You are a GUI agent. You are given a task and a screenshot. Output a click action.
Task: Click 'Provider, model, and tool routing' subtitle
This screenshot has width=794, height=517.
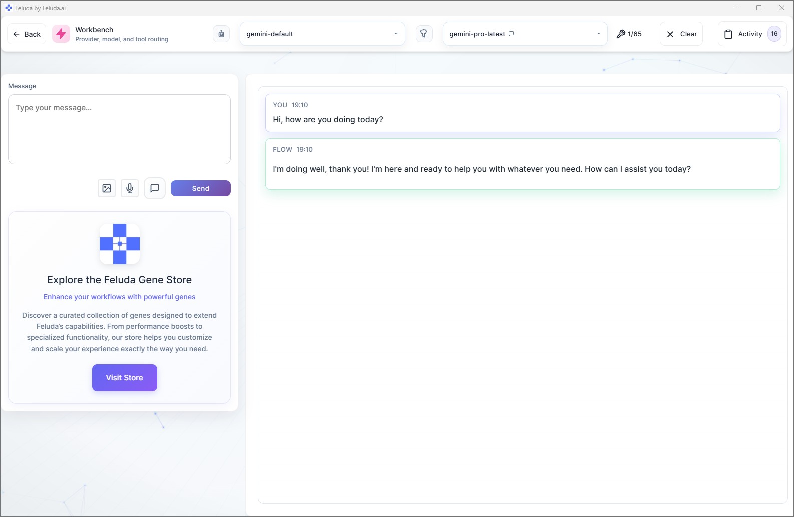(122, 39)
